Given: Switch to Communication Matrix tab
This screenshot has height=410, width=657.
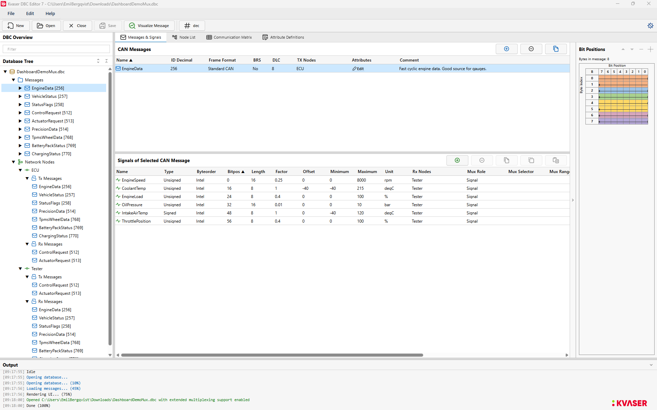Looking at the screenshot, I should pos(229,37).
